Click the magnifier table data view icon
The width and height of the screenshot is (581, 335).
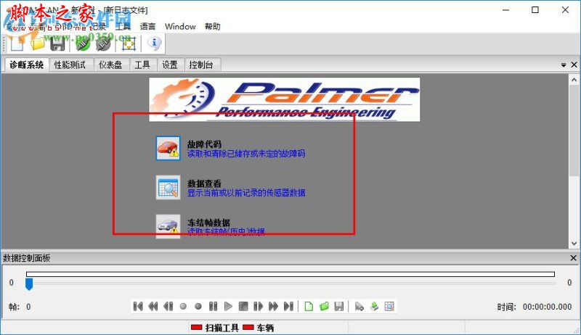click(x=168, y=187)
